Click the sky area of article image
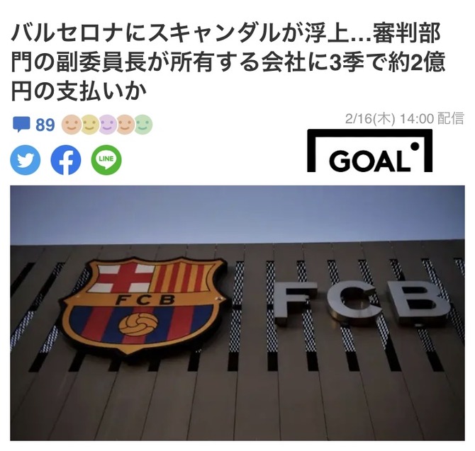Image resolution: width=475 pixels, height=451 pixels. tap(238, 213)
